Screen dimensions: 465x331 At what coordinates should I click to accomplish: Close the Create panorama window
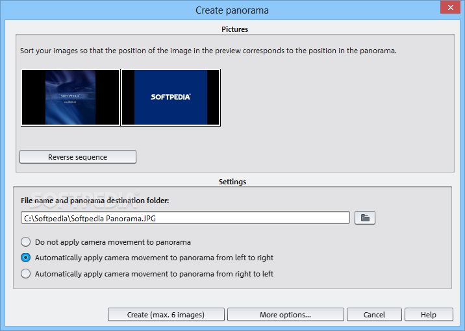click(450, 7)
